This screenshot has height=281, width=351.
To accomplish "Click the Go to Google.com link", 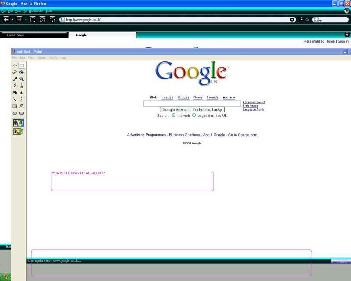I will tap(243, 135).
